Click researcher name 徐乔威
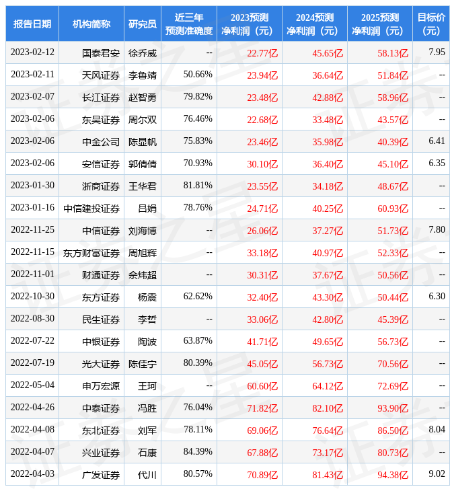 click(143, 53)
